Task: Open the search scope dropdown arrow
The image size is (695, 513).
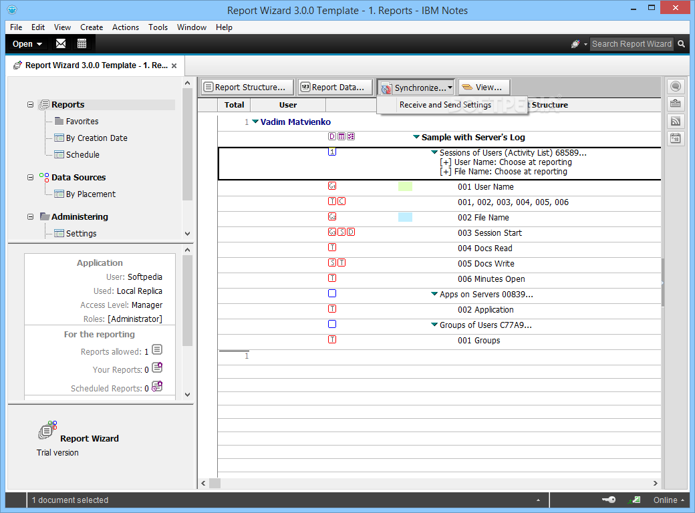Action: (585, 44)
